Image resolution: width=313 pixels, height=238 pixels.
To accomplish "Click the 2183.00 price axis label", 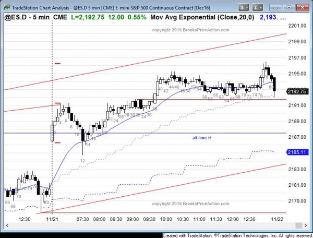I will (297, 169).
